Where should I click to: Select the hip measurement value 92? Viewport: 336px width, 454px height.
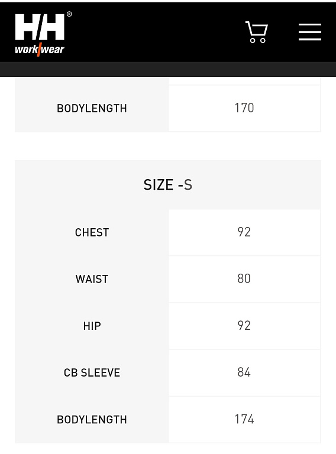click(x=244, y=326)
